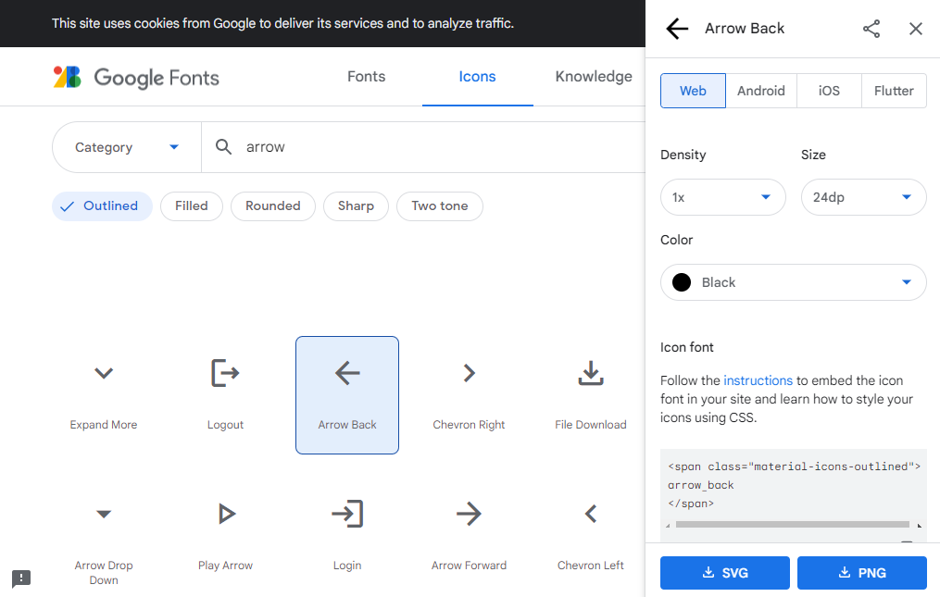940x597 pixels.
Task: Disable the Outlined style filter
Action: point(102,205)
